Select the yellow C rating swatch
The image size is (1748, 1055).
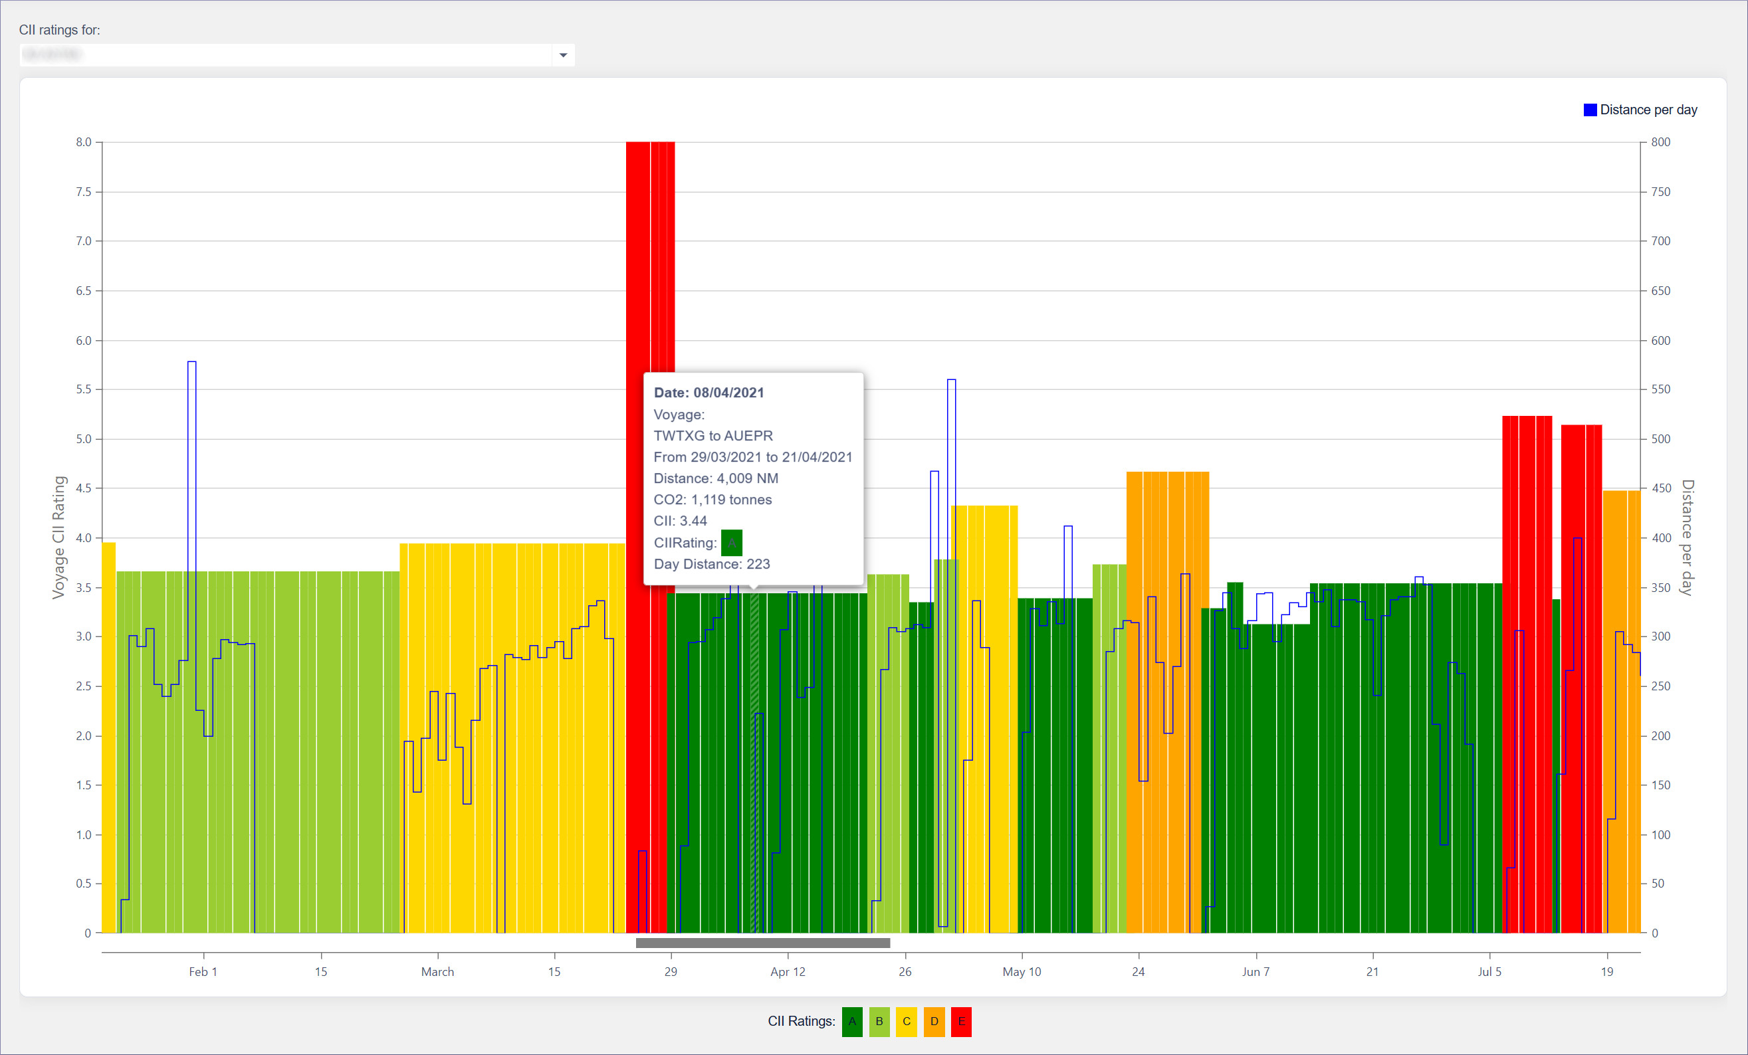(906, 1022)
